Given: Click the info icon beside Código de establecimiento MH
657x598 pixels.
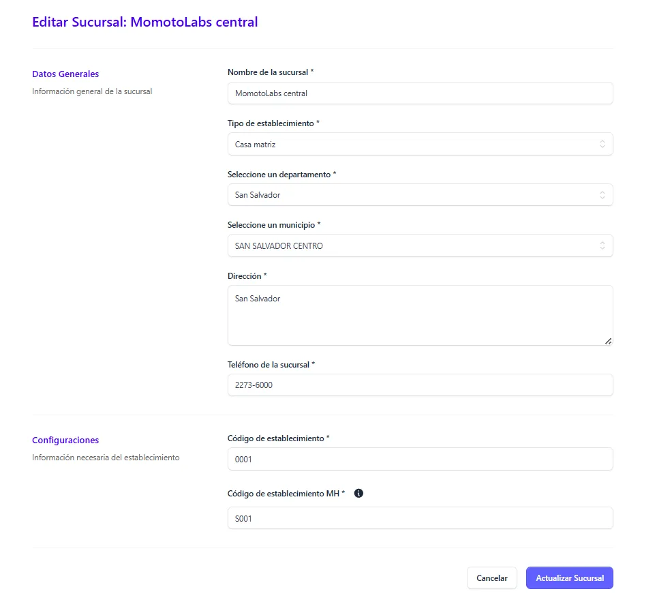Looking at the screenshot, I should click(359, 493).
